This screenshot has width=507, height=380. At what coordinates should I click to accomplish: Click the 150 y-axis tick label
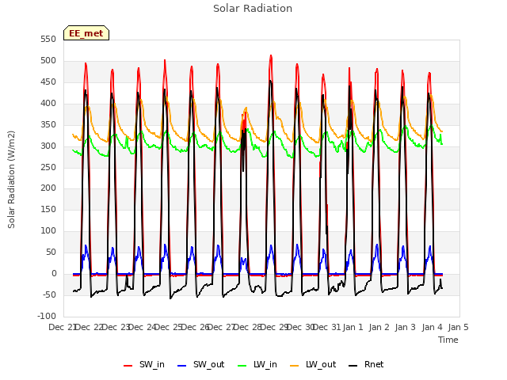[x=48, y=209]
